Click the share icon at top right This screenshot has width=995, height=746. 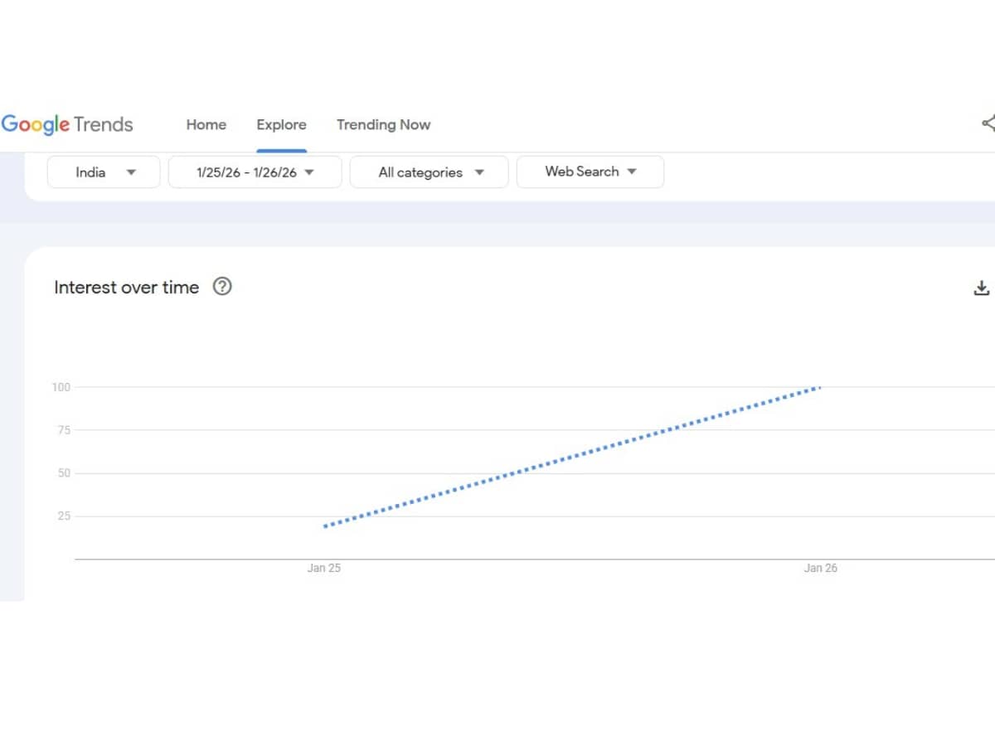click(988, 124)
